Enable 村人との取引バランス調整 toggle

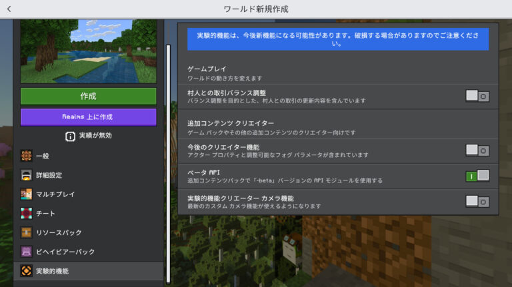pos(477,96)
